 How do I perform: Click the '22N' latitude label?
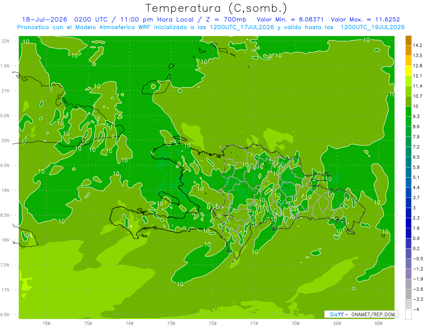pyautogui.click(x=6, y=41)
